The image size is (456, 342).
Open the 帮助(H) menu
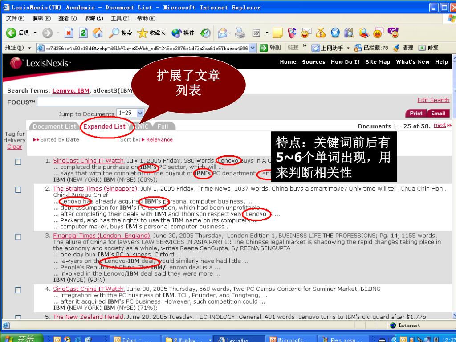tap(146, 19)
